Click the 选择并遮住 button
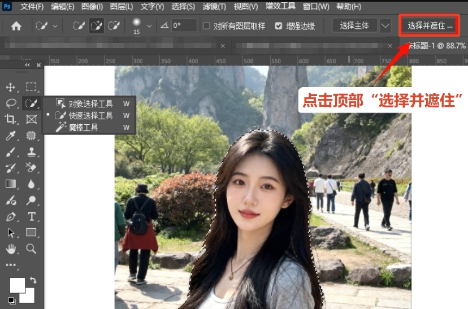This screenshot has width=468, height=309. tap(430, 25)
